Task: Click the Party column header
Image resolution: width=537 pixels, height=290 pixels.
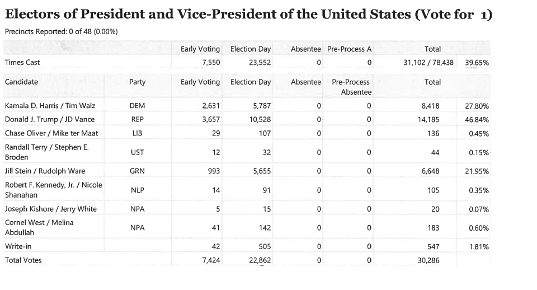Action: [138, 82]
